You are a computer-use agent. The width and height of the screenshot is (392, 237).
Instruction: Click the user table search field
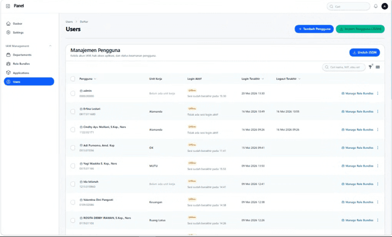(344, 67)
